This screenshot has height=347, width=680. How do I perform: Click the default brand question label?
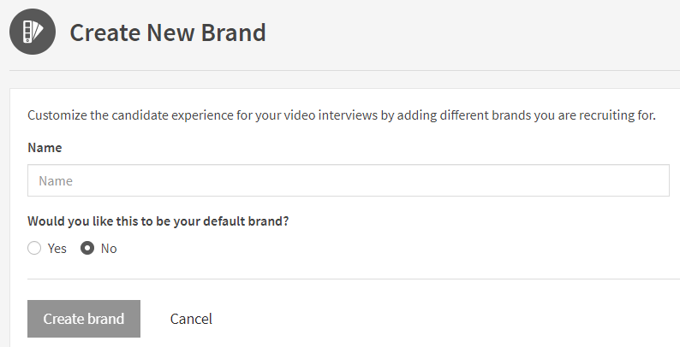(158, 221)
